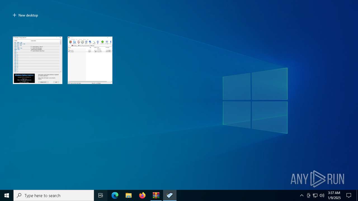Launch Firefox from the taskbar
Viewport: 358px width, 201px height.
(142, 195)
